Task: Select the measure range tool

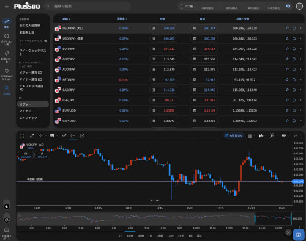Action: (73, 135)
